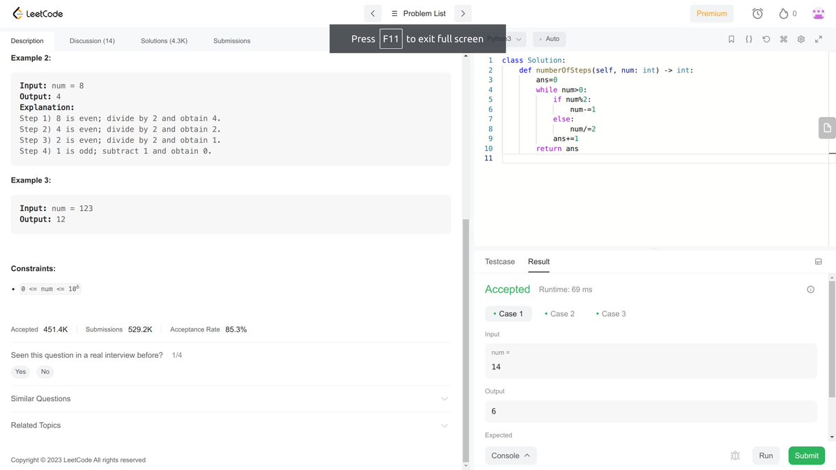
Task: Select Case 1 result
Action: click(509, 314)
